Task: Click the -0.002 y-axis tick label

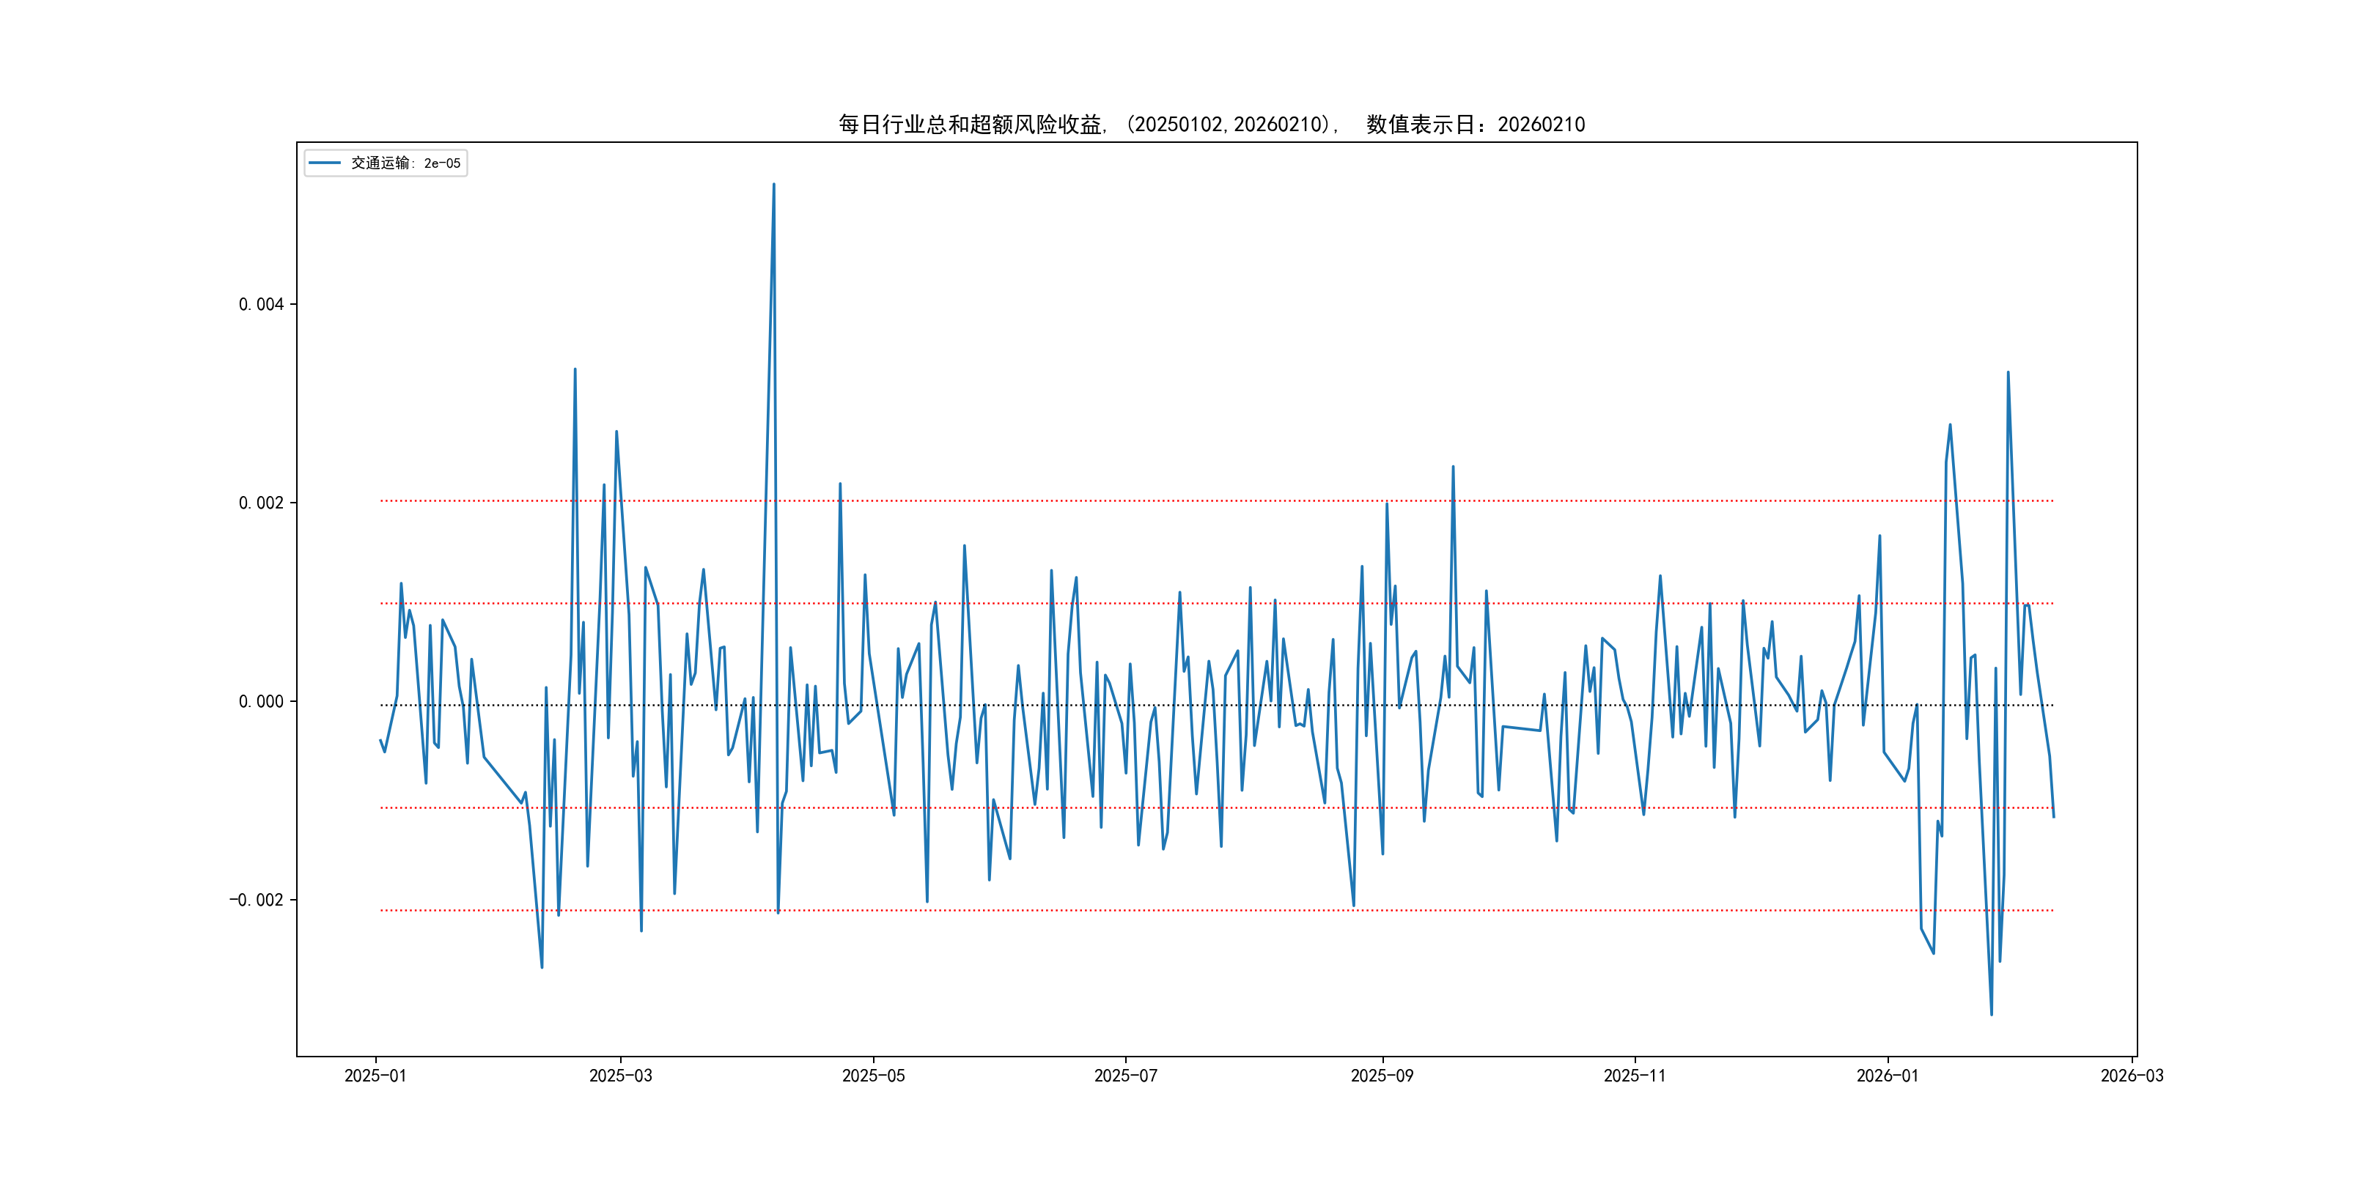Action: tap(257, 901)
